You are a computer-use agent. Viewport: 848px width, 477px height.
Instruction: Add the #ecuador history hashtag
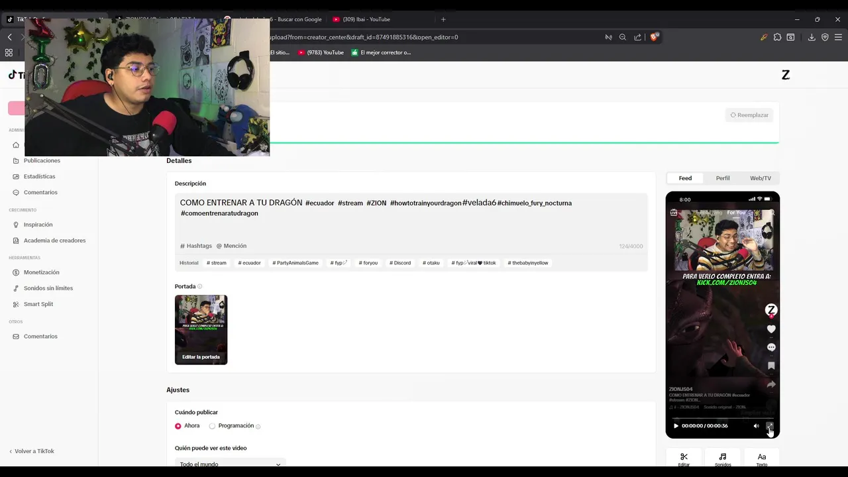[x=250, y=263]
